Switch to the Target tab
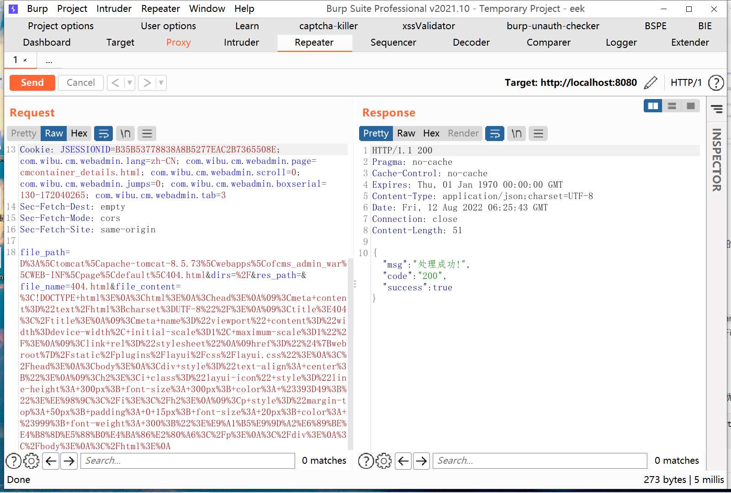The height and width of the screenshot is (493, 731). click(x=121, y=42)
